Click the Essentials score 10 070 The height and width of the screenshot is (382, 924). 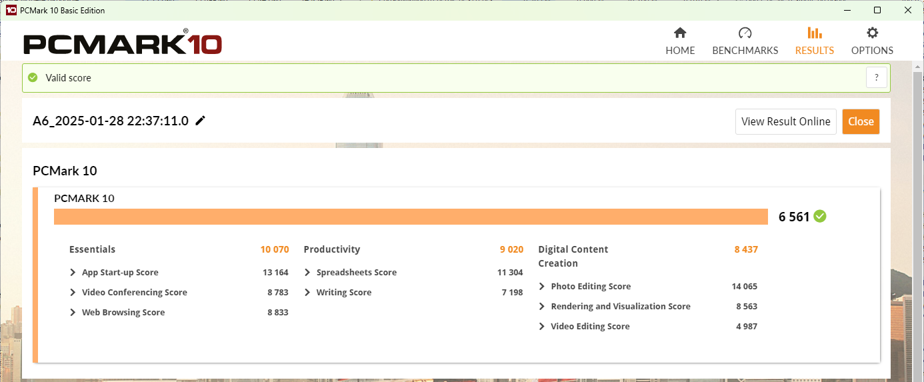coord(275,249)
